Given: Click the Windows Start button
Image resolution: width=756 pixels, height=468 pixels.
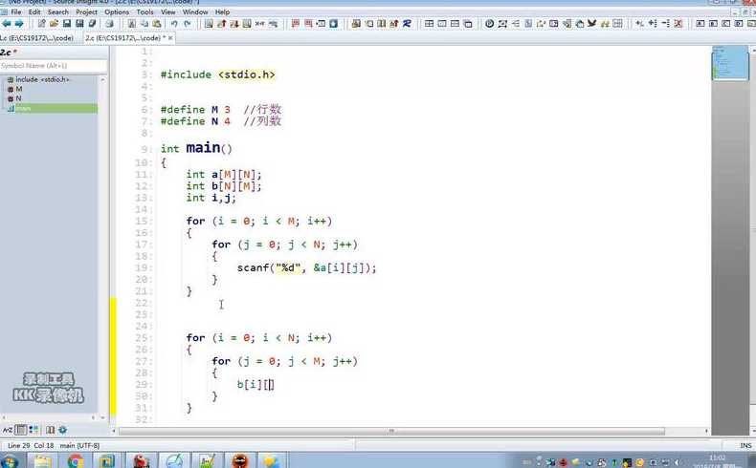Looking at the screenshot, I should 10,461.
